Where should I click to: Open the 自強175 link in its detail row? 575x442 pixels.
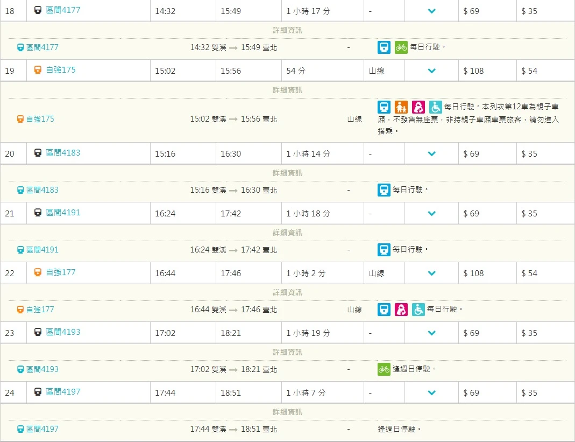[x=40, y=120]
